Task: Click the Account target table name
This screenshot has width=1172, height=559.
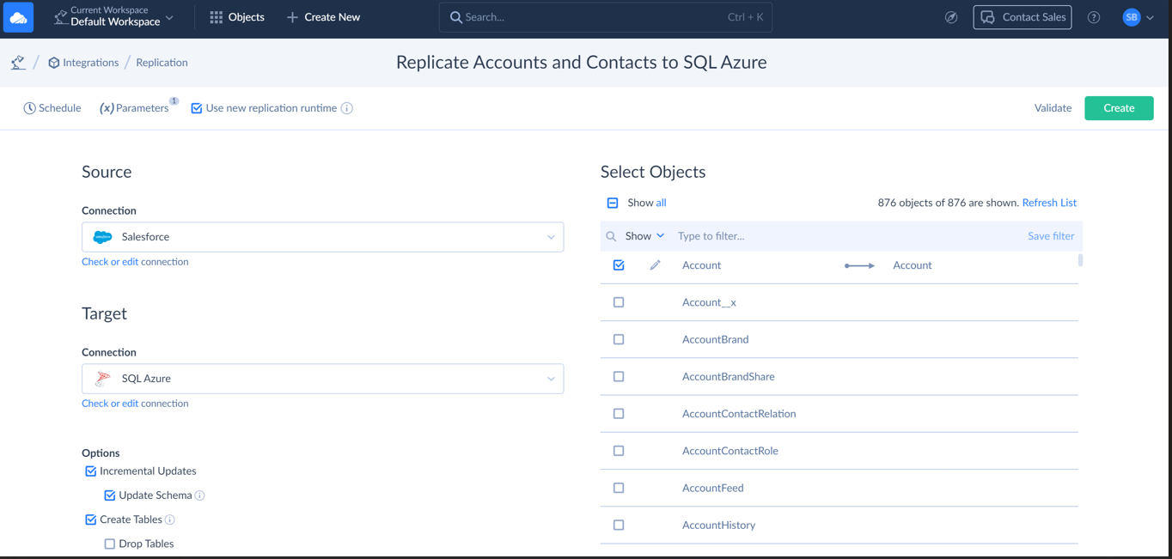Action: pyautogui.click(x=913, y=265)
